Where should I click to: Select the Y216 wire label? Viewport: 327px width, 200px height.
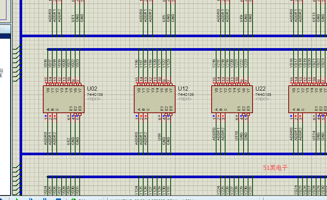point(214,64)
